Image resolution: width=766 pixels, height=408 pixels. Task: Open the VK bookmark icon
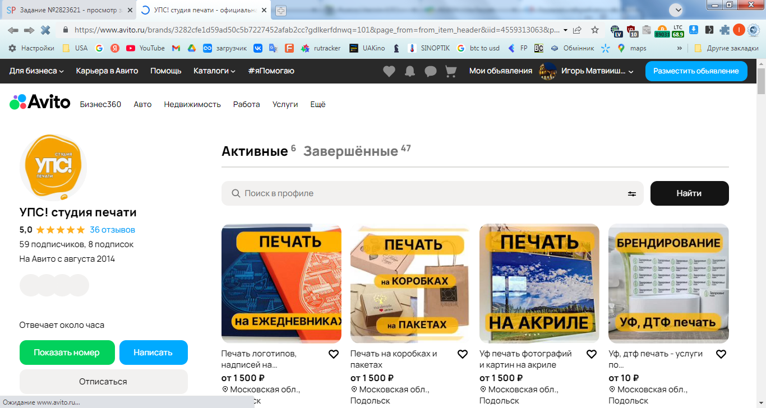pyautogui.click(x=258, y=48)
